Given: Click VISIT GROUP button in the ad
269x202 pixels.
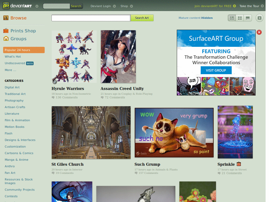Looking at the screenshot, I should [x=216, y=70].
